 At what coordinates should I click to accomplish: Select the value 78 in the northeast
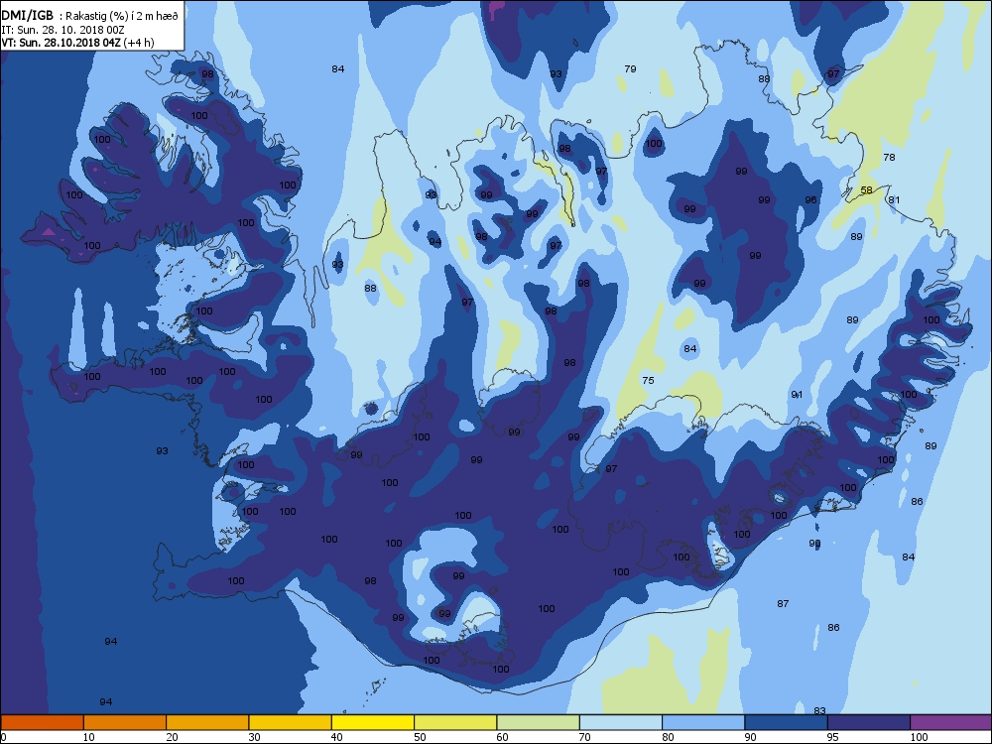(889, 157)
